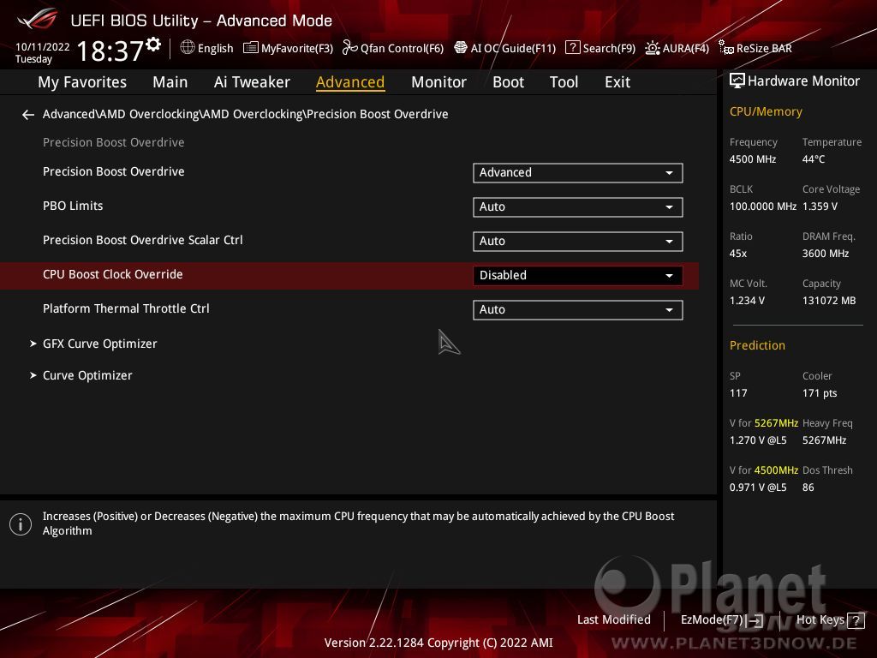Image resolution: width=877 pixels, height=658 pixels.
Task: Open AURA lighting icon
Action: 652,48
